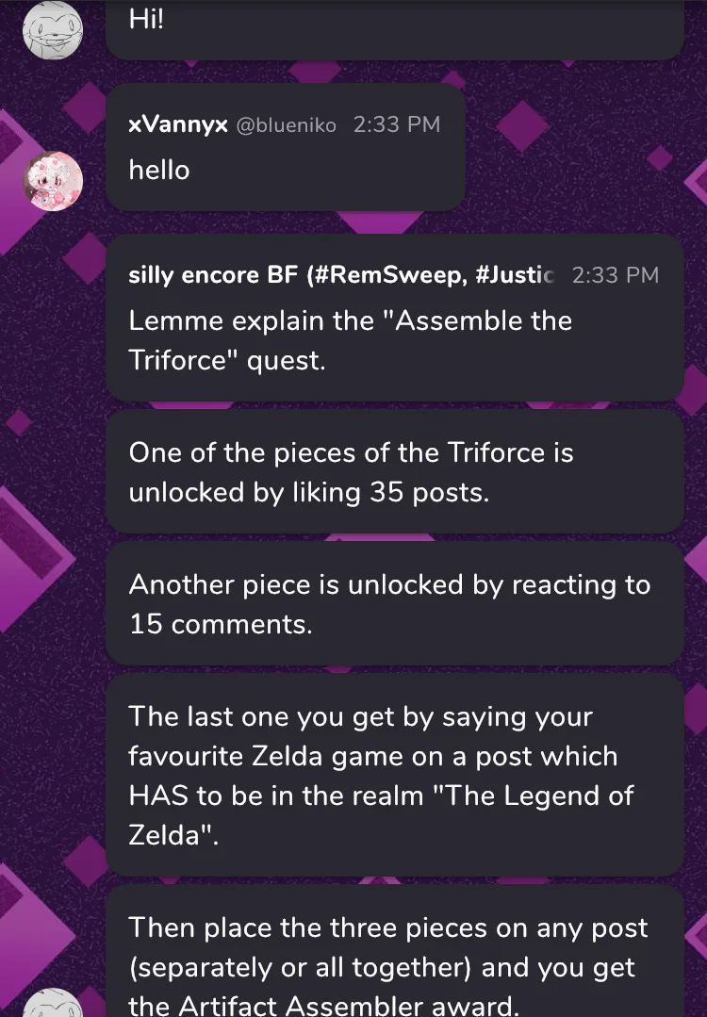707x1017 pixels.
Task: Tap the partially visible avatar beside the last message
Action: pyautogui.click(x=53, y=1003)
